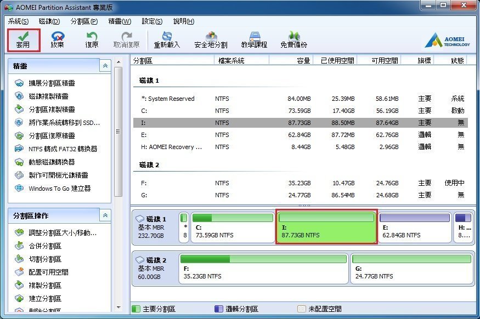Select the F: partition row in list

pos(300,183)
